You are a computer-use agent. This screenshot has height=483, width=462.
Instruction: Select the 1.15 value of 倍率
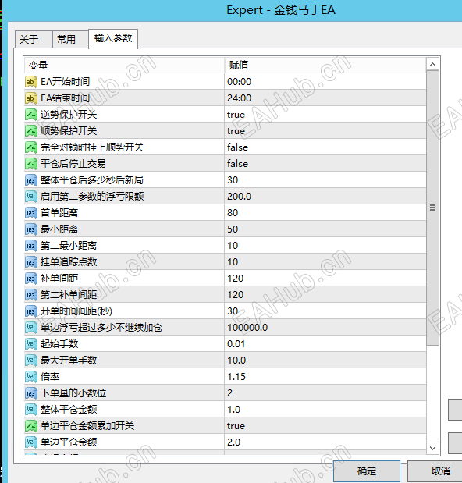point(325,377)
